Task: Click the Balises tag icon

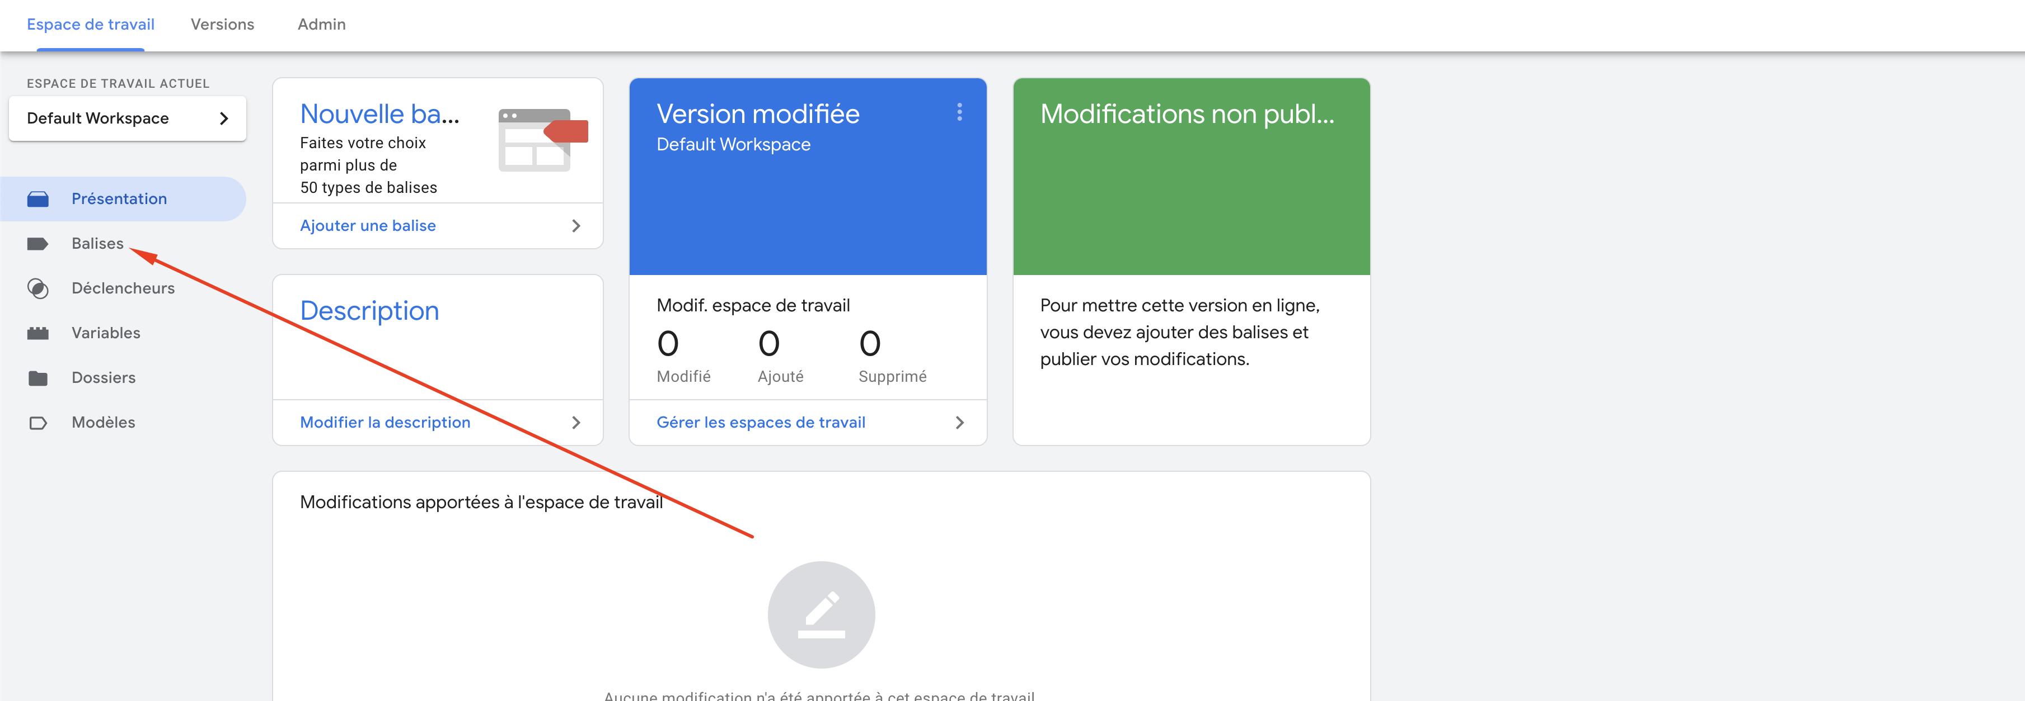Action: coord(37,244)
